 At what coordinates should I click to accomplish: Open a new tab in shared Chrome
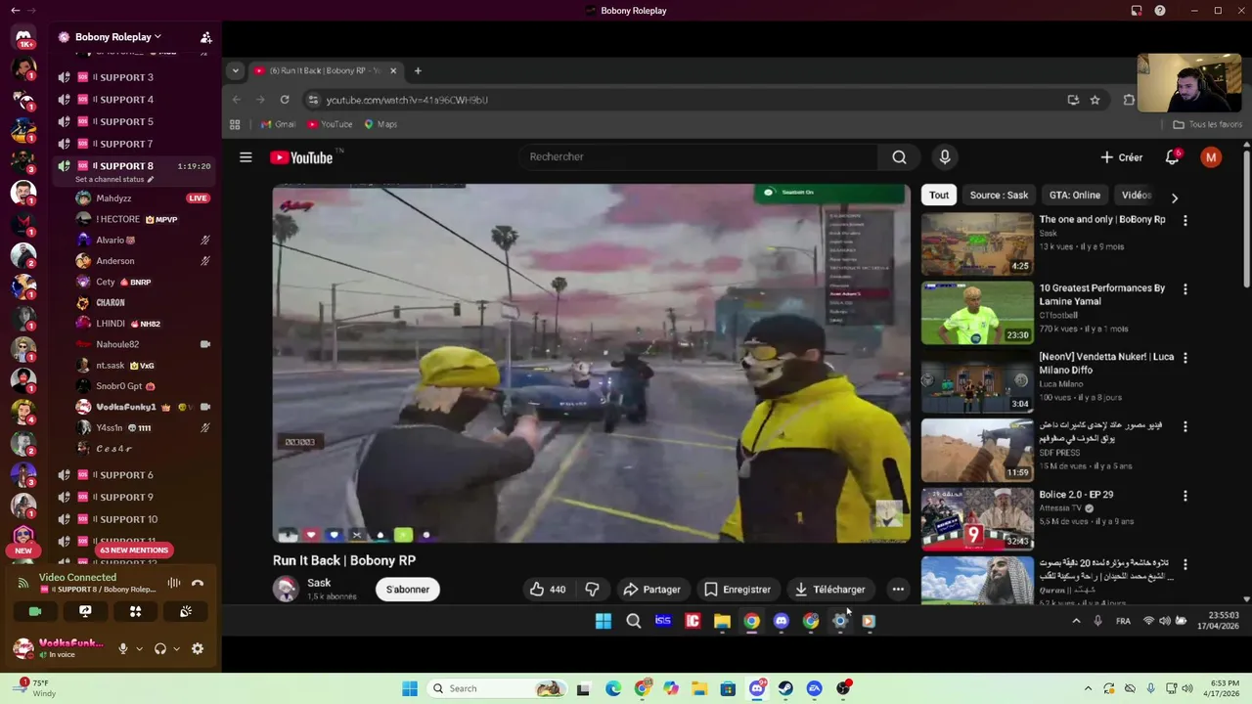[x=418, y=70]
